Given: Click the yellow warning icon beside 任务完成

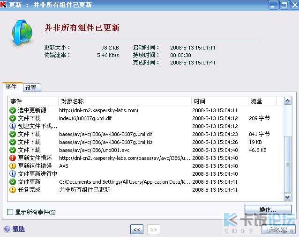Looking at the screenshot, I should click(x=13, y=190).
